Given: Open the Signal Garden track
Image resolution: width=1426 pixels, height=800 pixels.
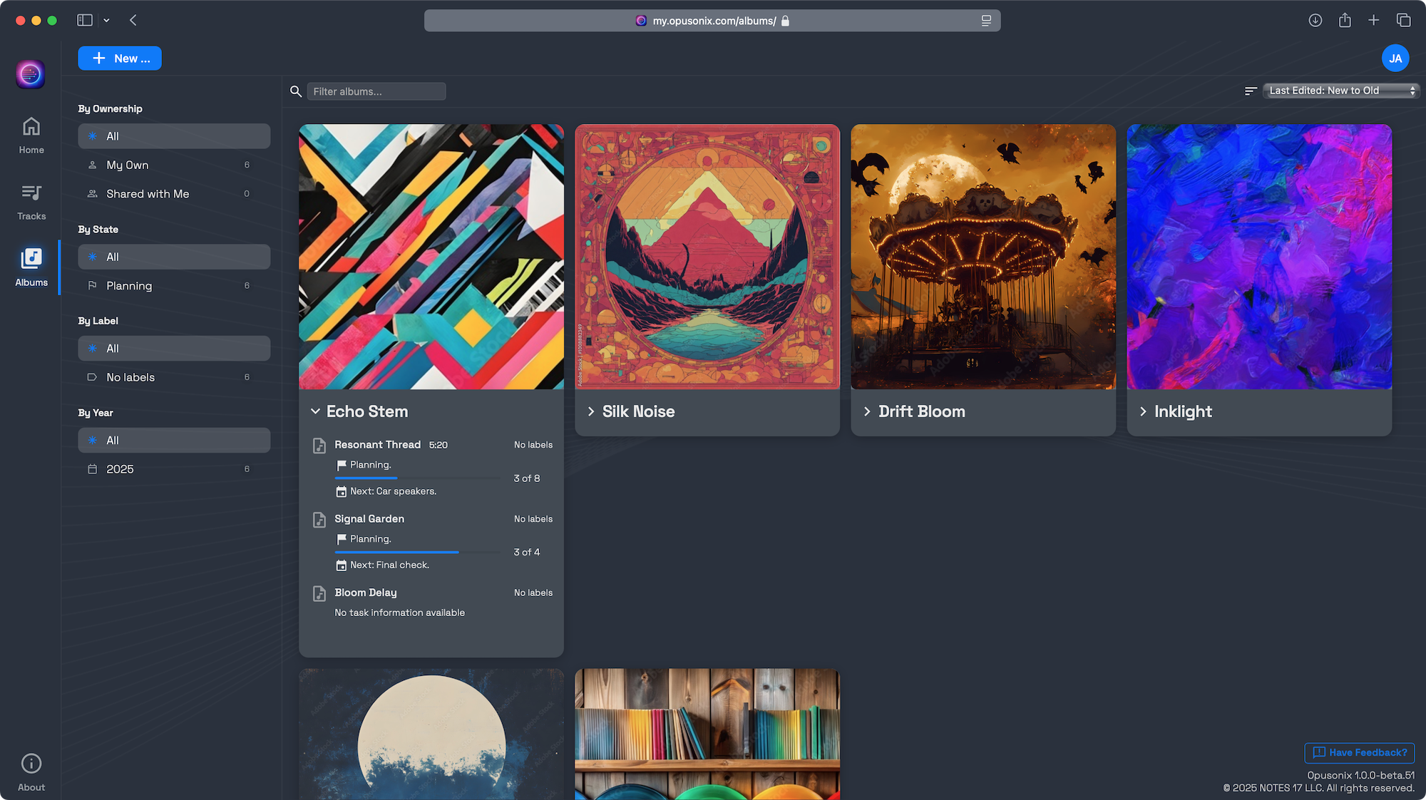Looking at the screenshot, I should tap(369, 519).
